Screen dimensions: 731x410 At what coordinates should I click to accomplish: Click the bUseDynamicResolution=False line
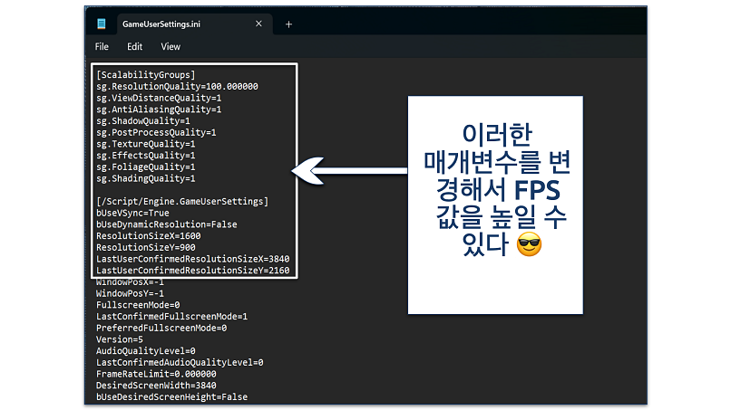click(x=166, y=224)
